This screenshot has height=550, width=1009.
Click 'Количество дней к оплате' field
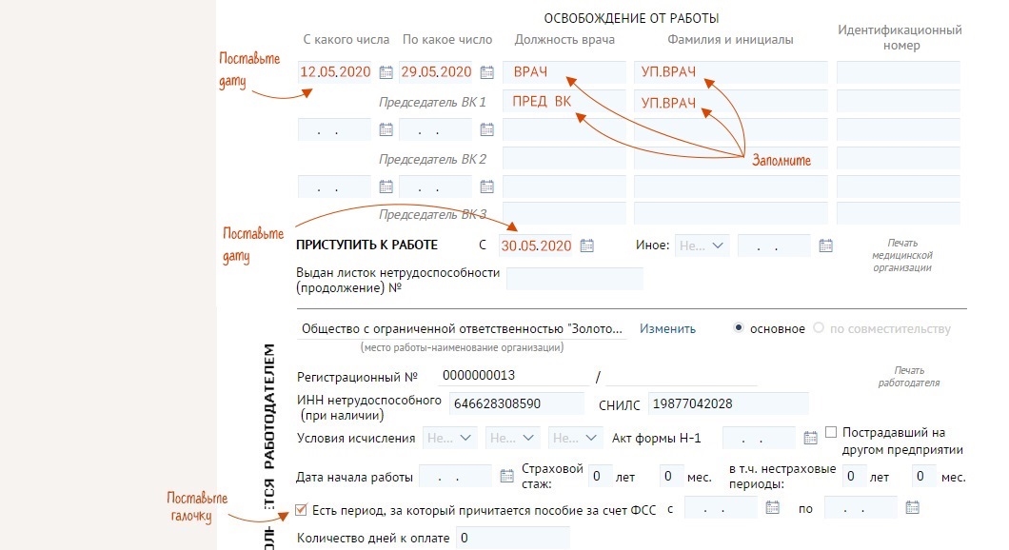pos(511,539)
